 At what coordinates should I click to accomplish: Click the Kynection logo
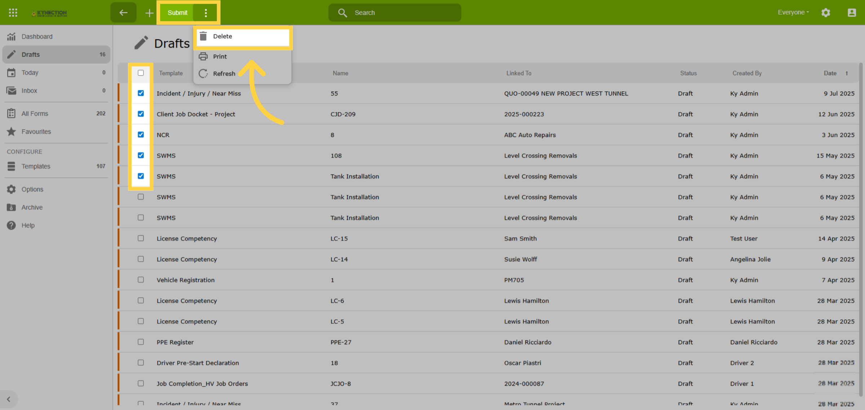49,13
